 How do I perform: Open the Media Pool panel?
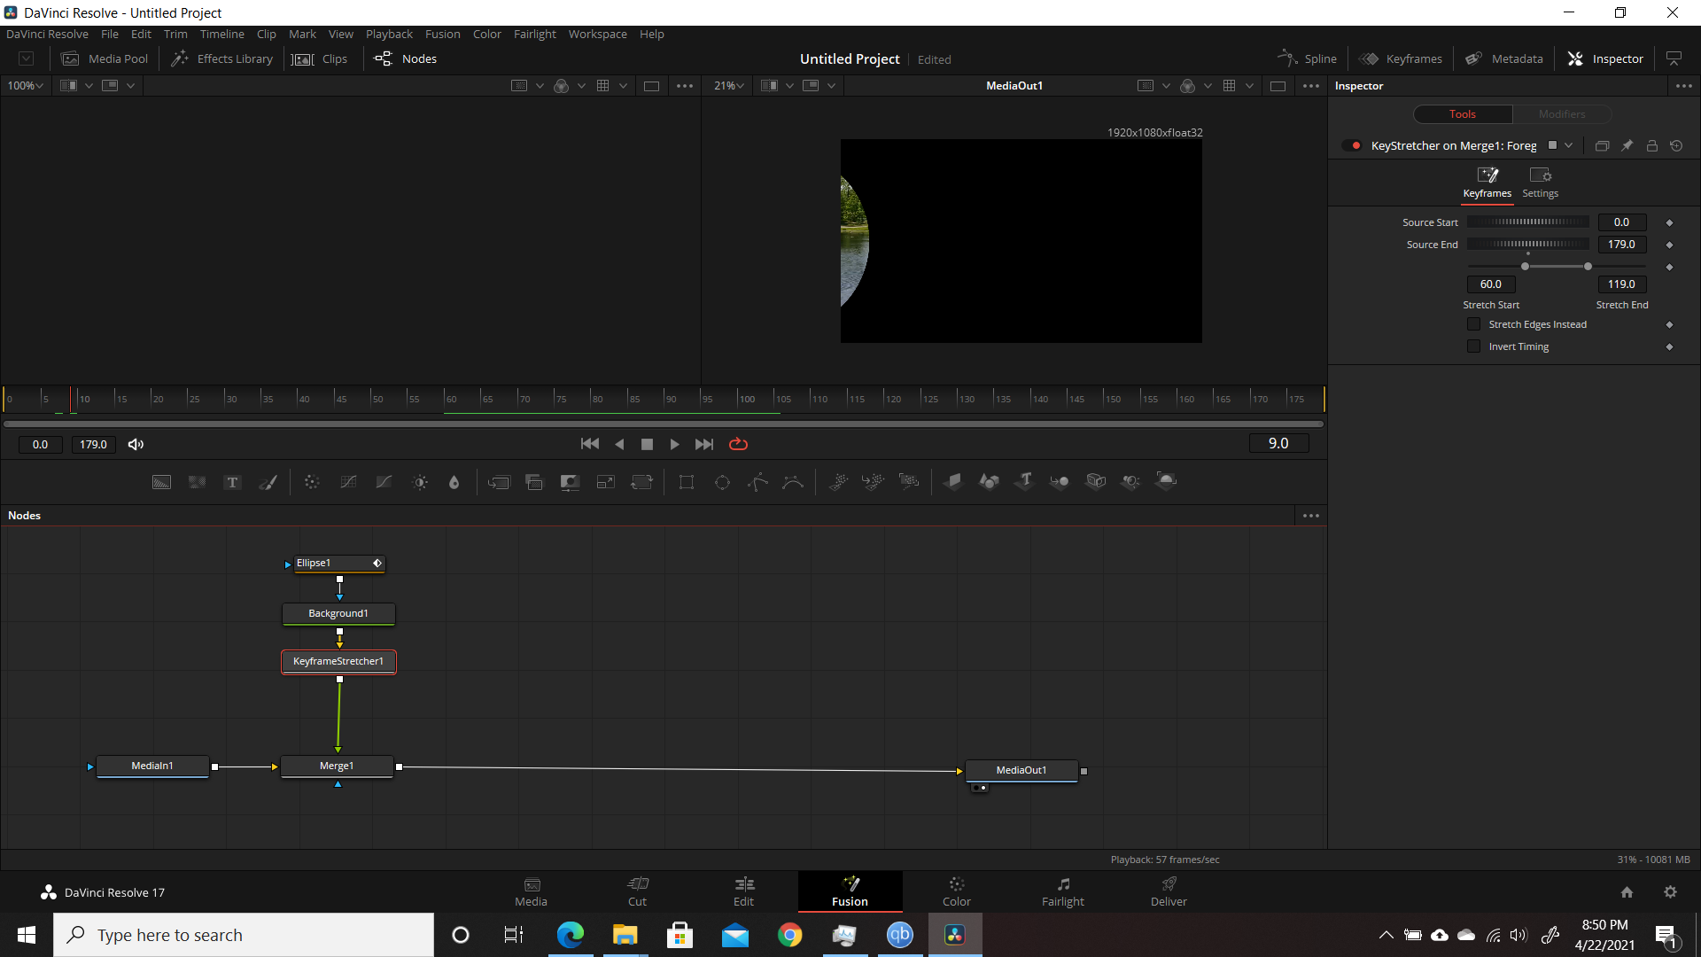(x=105, y=58)
